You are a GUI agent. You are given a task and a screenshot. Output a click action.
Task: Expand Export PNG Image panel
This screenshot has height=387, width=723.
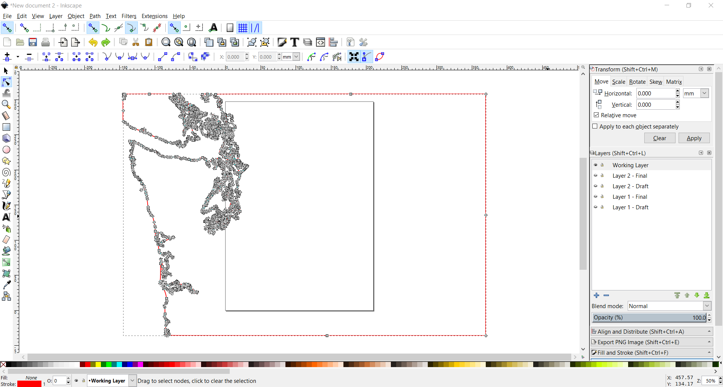[652, 342]
